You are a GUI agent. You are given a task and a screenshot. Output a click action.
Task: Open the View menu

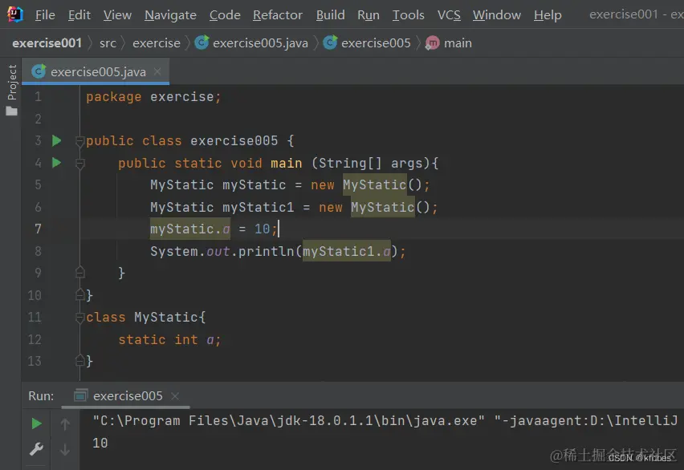[117, 14]
